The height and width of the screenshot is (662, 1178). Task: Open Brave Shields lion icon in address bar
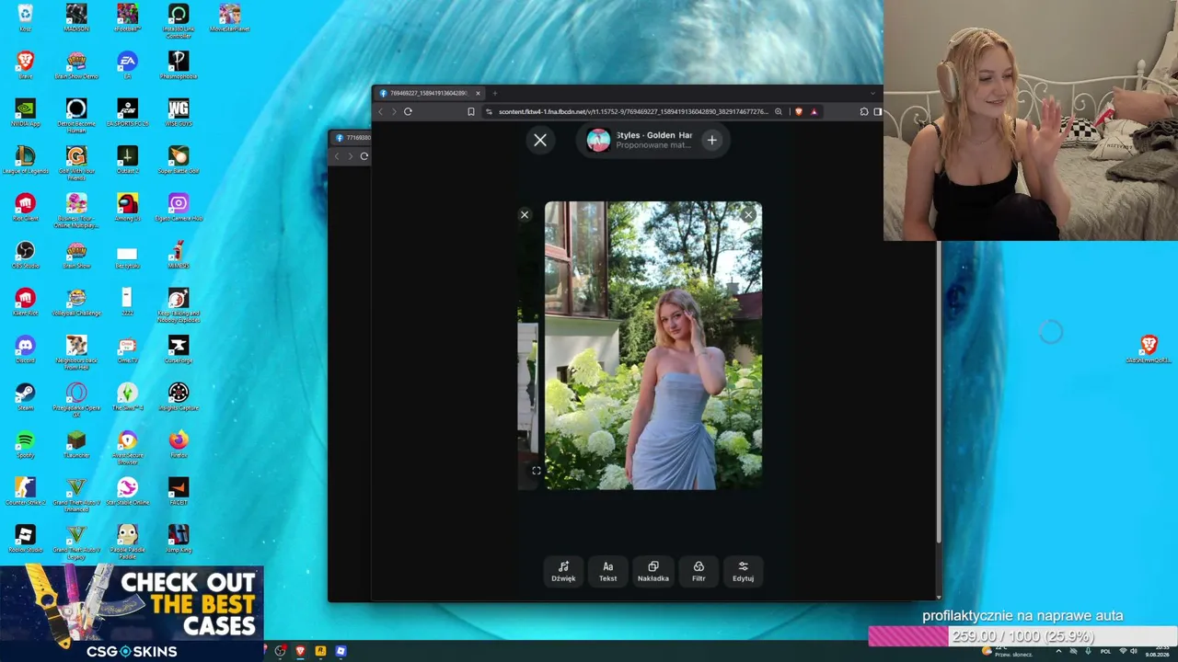[798, 111]
